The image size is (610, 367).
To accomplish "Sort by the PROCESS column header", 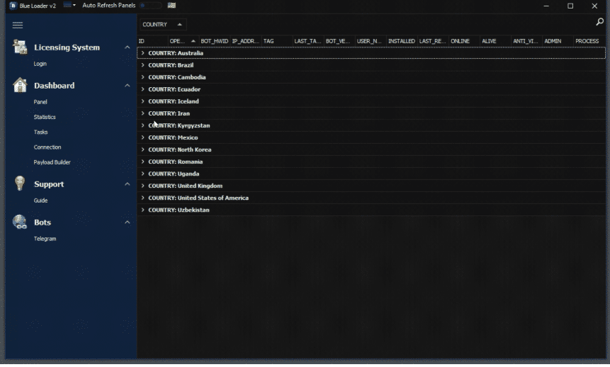I will [x=589, y=41].
